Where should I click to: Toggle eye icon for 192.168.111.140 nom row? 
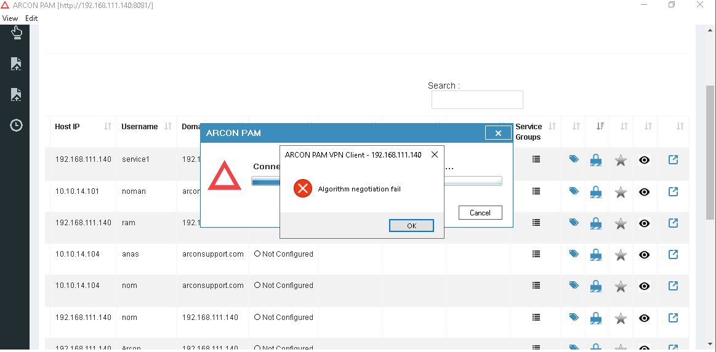point(645,318)
